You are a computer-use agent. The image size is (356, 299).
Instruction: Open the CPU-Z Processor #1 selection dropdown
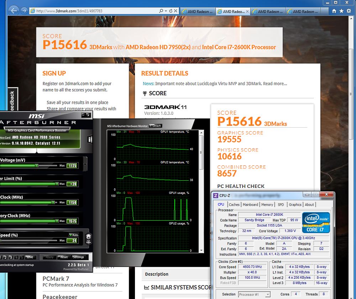(x=254, y=294)
